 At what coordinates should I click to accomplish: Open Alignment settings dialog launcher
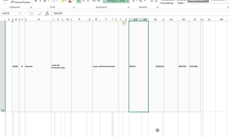point(128,7)
